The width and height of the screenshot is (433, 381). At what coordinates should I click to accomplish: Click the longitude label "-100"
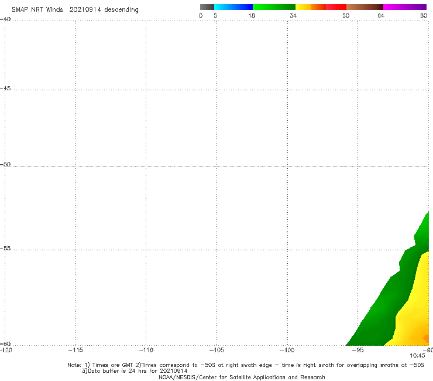287,350
